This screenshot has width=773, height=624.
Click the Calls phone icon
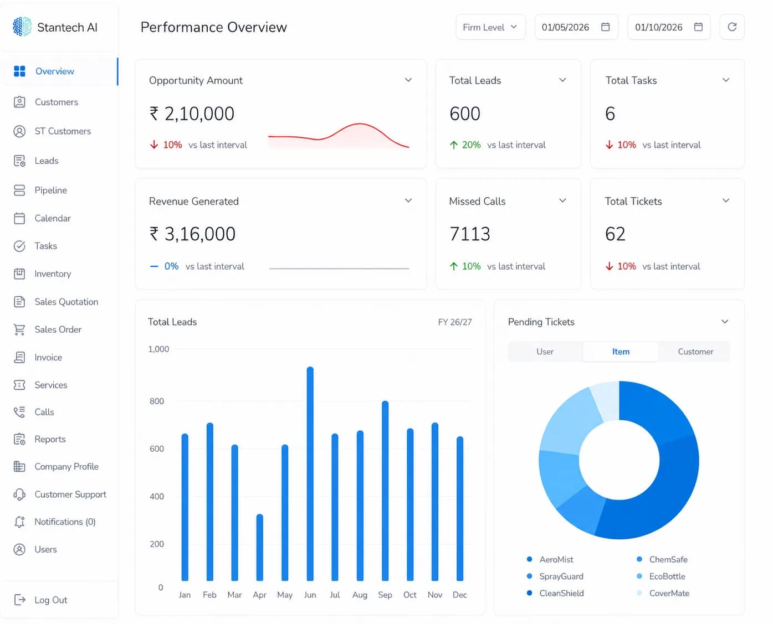click(x=19, y=412)
